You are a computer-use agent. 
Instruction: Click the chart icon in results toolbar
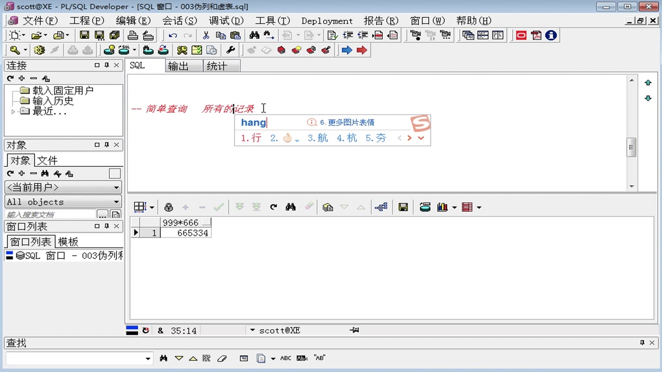[x=442, y=207]
